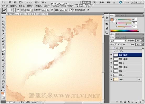Select the 3D Object Rotate tool
Screen dimensions: 145x104
pyautogui.click(x=3, y=78)
